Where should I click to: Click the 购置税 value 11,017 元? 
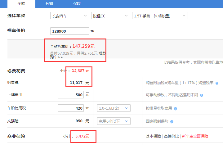coord(79,83)
